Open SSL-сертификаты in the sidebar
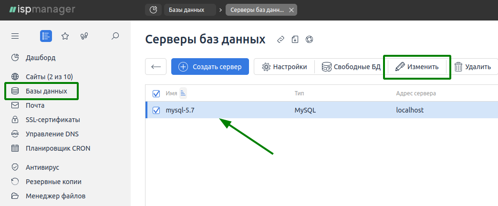498x206 pixels. pyautogui.click(x=53, y=120)
